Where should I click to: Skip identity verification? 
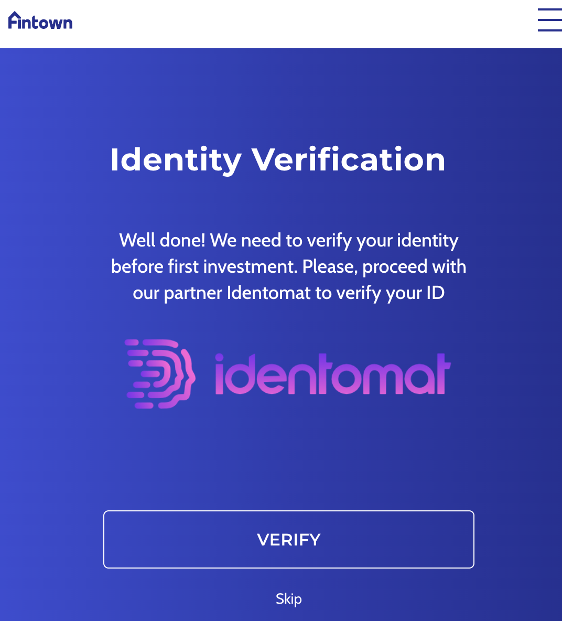coord(289,598)
